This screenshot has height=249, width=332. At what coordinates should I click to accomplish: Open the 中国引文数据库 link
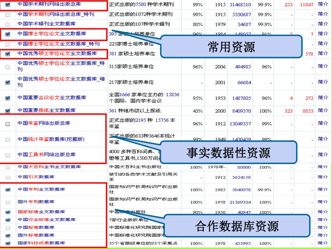point(36,177)
